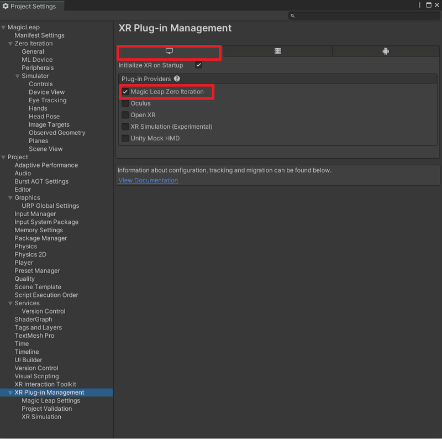
Task: Click the Project Settings gear icon
Action: tap(6, 7)
